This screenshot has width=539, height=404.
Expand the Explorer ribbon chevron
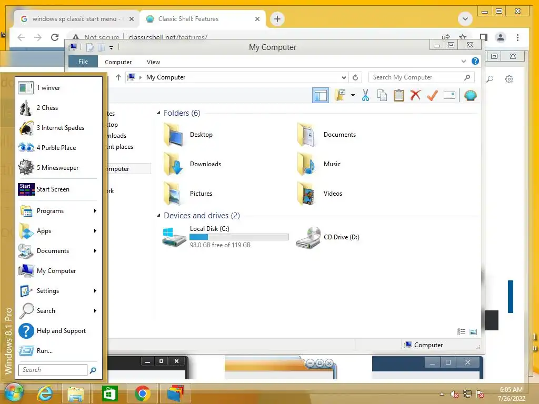click(463, 61)
